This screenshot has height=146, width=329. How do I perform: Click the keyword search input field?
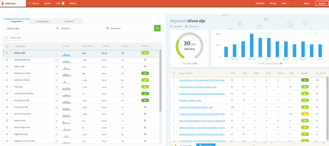[28, 28]
